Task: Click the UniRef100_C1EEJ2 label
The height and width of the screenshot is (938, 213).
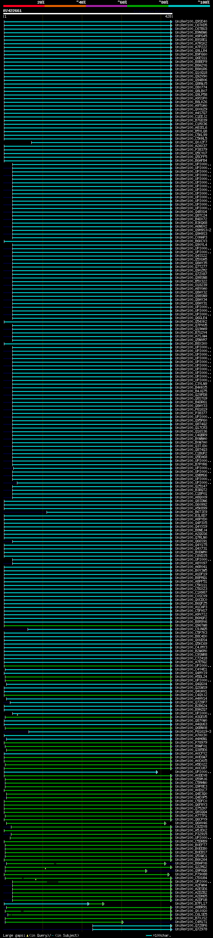Action: (x=191, y=116)
